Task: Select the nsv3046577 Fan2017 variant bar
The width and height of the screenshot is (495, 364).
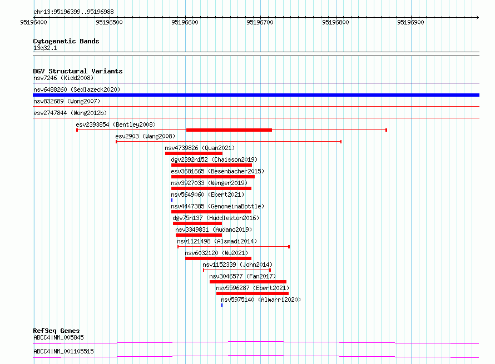Action: tap(248, 282)
